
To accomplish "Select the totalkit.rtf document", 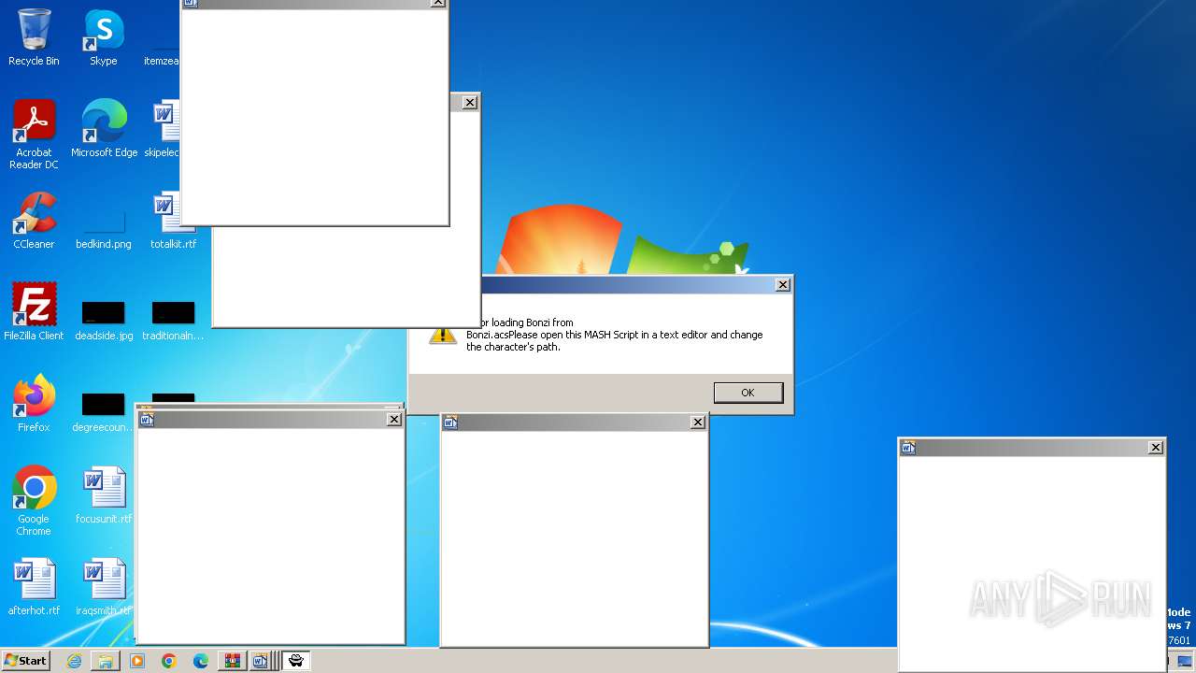I will (x=173, y=221).
